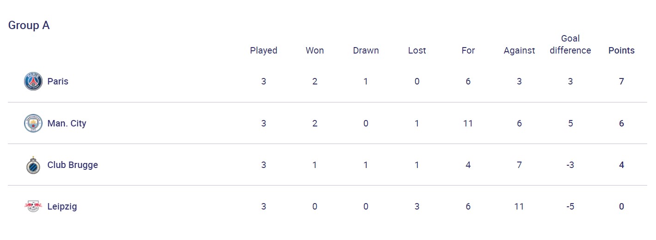Click the Points column header
This screenshot has width=656, height=240.
(621, 50)
